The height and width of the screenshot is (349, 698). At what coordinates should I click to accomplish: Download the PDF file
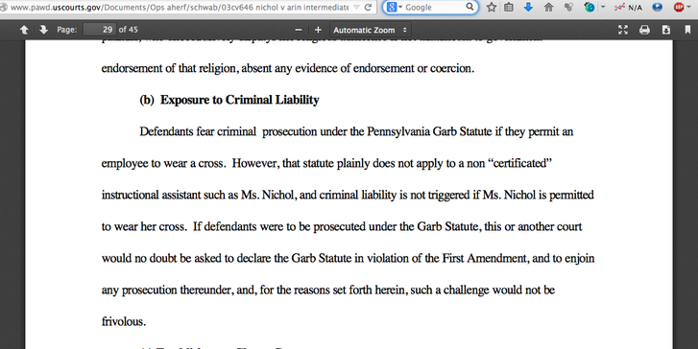[x=666, y=30]
